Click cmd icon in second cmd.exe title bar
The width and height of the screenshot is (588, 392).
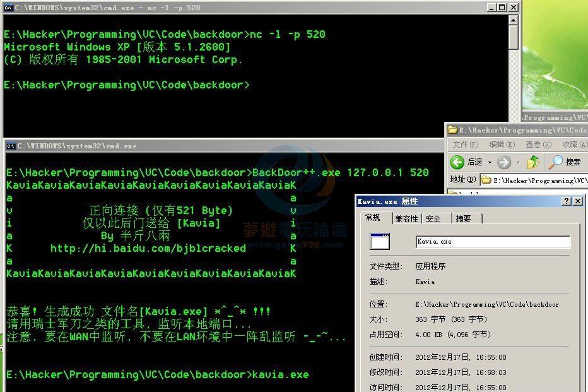point(11,146)
